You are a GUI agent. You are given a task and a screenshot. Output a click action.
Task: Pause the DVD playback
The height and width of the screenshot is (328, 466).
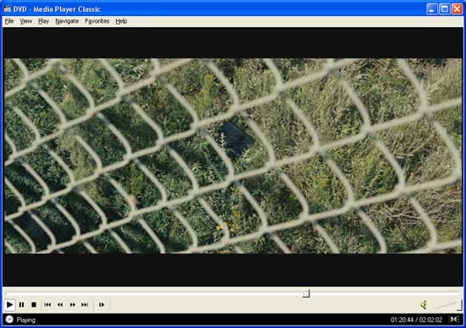[x=22, y=304]
